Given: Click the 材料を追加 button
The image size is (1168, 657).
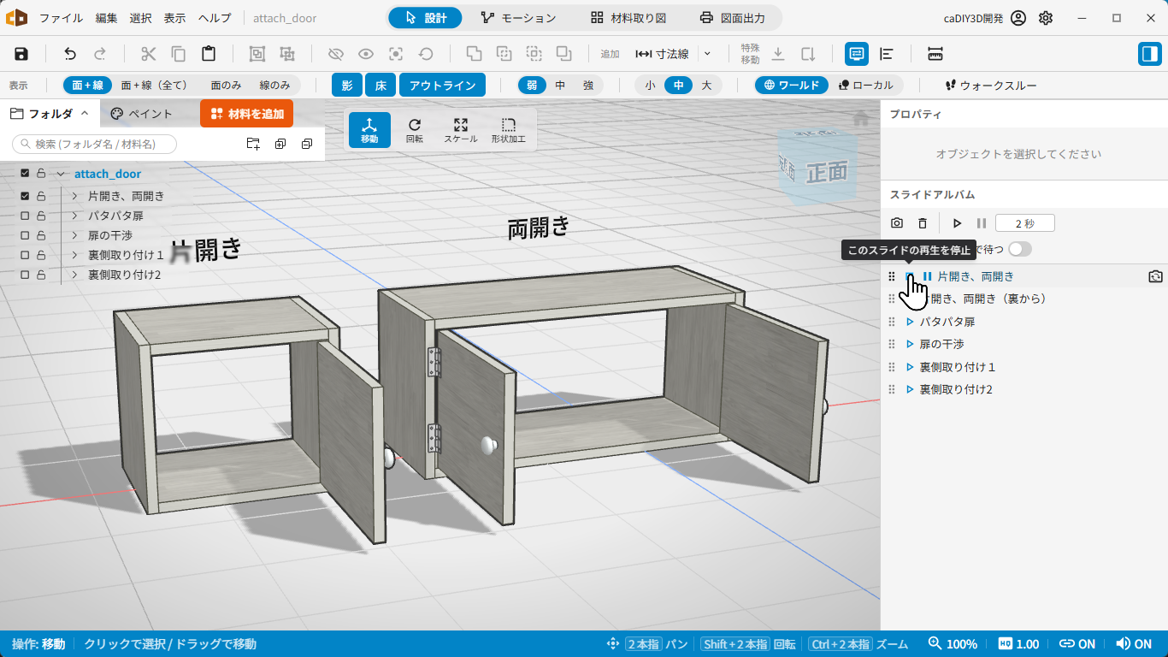Looking at the screenshot, I should [247, 114].
